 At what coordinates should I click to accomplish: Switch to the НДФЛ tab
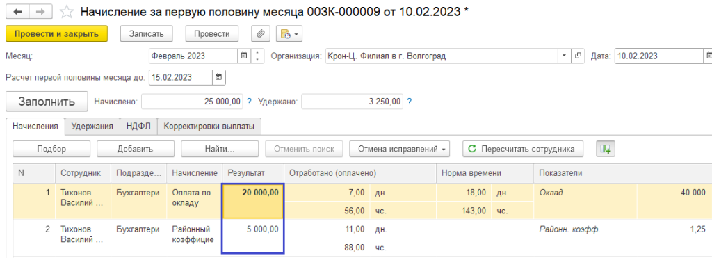pos(138,127)
